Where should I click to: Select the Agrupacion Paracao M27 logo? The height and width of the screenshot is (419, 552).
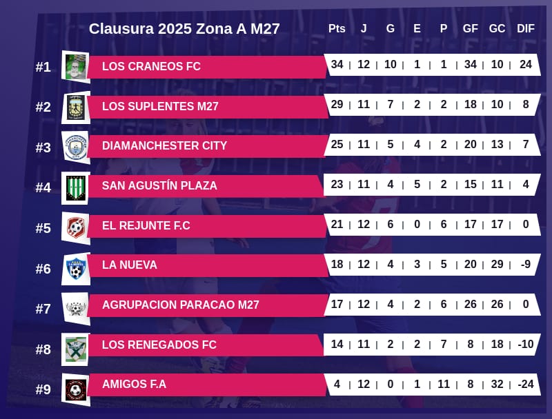(x=76, y=307)
